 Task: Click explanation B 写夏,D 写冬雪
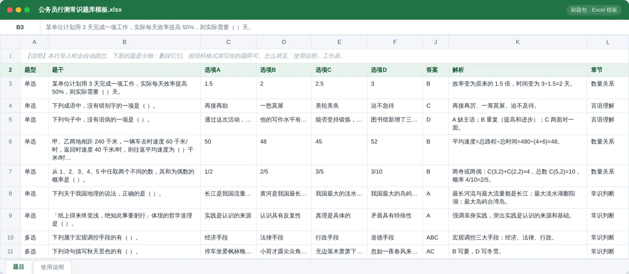[518, 252]
